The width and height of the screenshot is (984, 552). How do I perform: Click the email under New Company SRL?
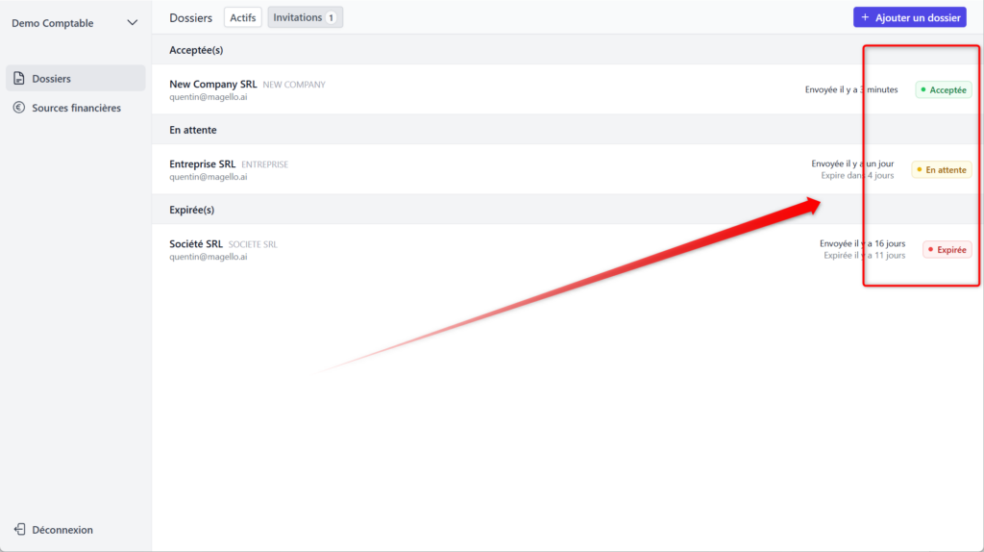click(x=208, y=97)
